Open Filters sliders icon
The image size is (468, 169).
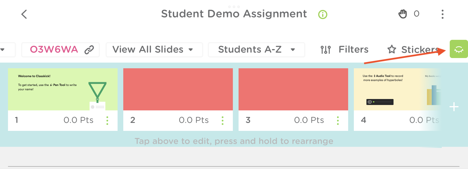click(326, 50)
